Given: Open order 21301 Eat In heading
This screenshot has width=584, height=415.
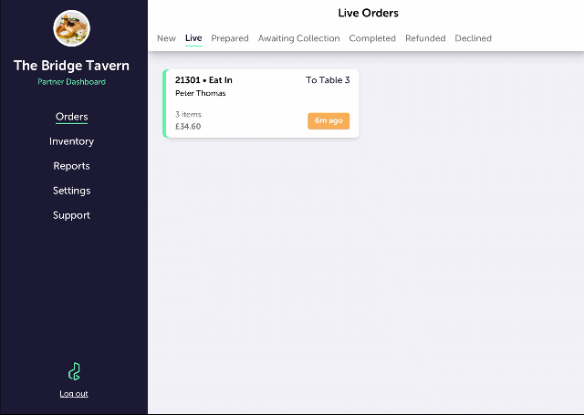Looking at the screenshot, I should pos(203,80).
